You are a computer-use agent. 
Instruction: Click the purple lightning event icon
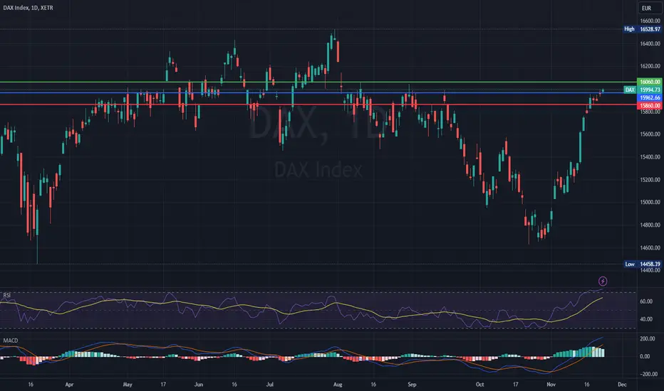[603, 281]
